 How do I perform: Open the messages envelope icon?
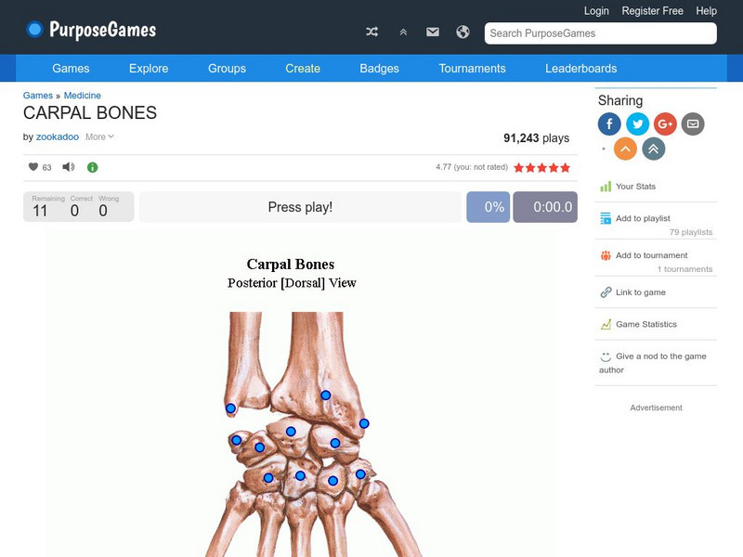432,32
